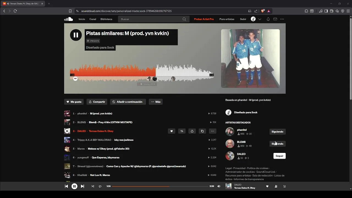Open Para artistas page
The height and width of the screenshot is (198, 352).
[227, 19]
